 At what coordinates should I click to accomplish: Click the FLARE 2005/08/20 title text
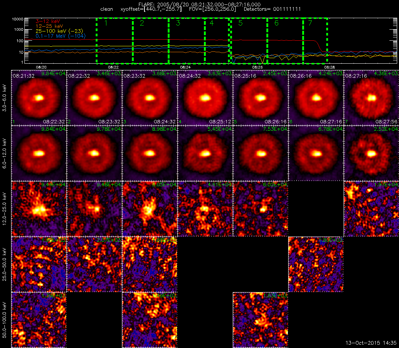tap(199, 4)
